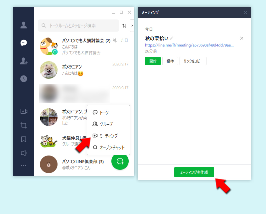266x214 pixels.
Task: Open the chats speech-bubble sidebar icon
Action: click(24, 43)
